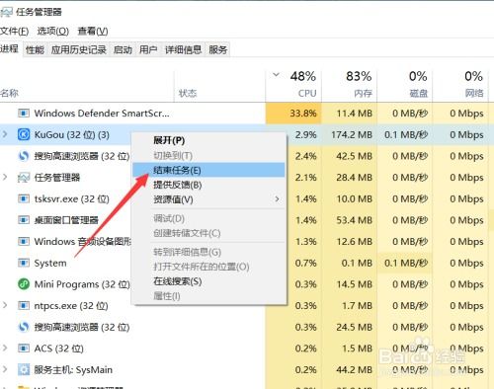Viewport: 494px width, 389px height.
Task: Click the System process icon
Action: [24, 263]
